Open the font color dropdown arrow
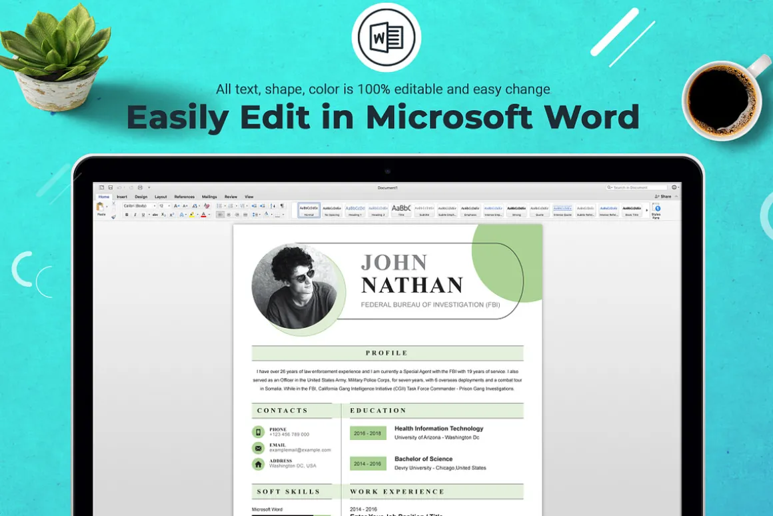773x516 pixels. click(209, 215)
